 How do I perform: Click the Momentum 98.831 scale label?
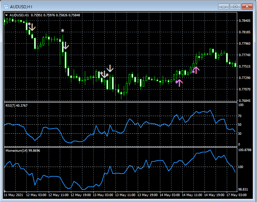(243, 190)
